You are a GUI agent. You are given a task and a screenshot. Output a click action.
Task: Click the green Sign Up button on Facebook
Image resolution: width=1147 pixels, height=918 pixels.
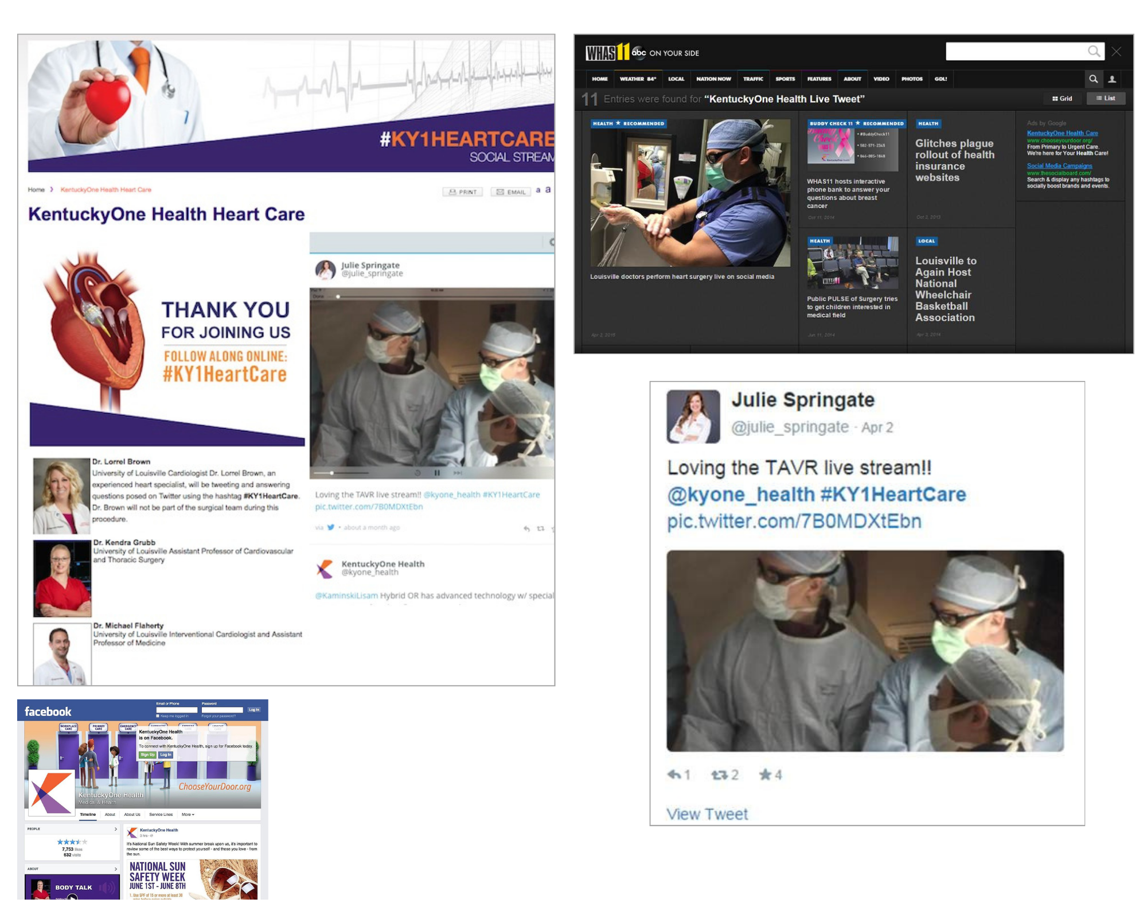(147, 755)
